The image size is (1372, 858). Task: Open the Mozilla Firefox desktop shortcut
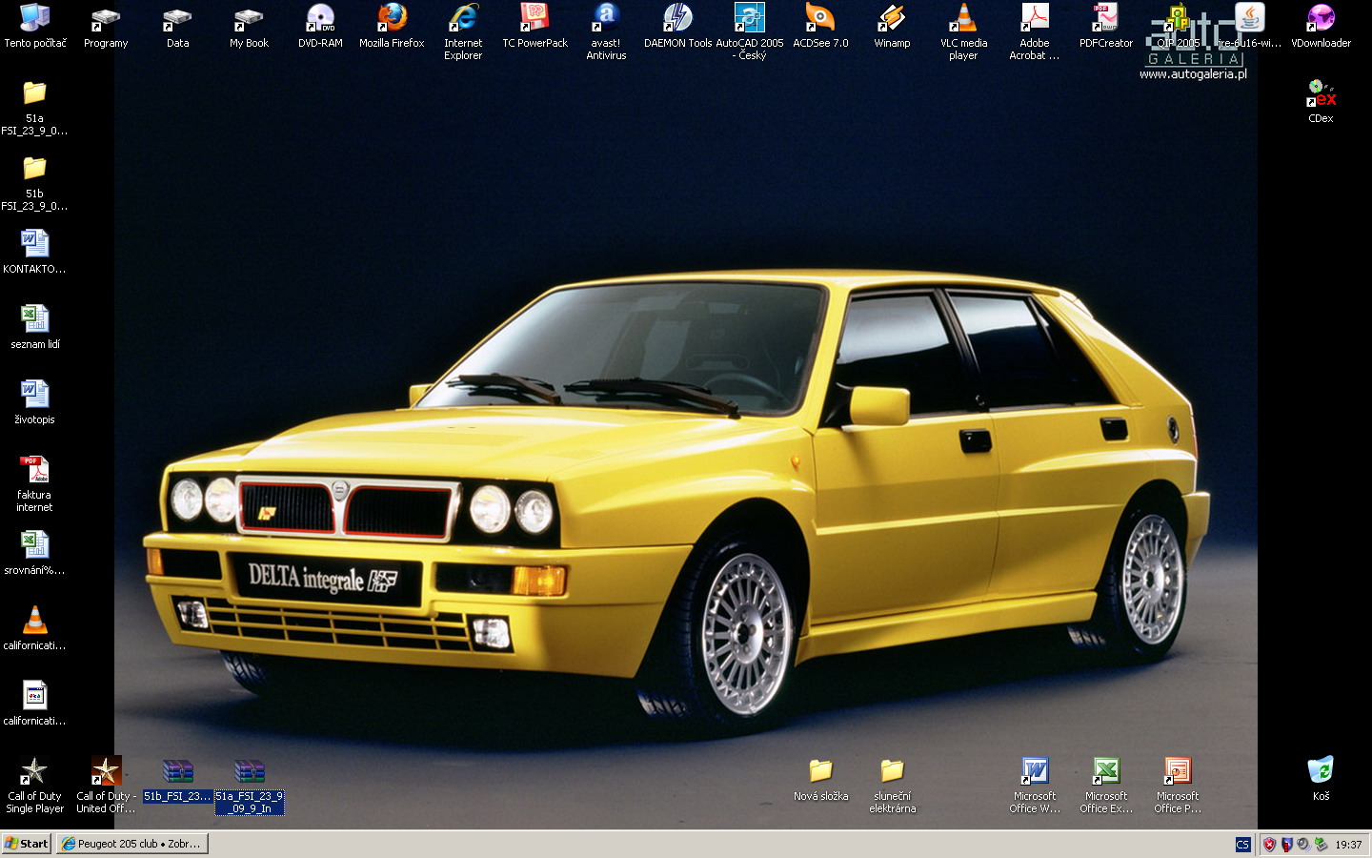tap(392, 19)
